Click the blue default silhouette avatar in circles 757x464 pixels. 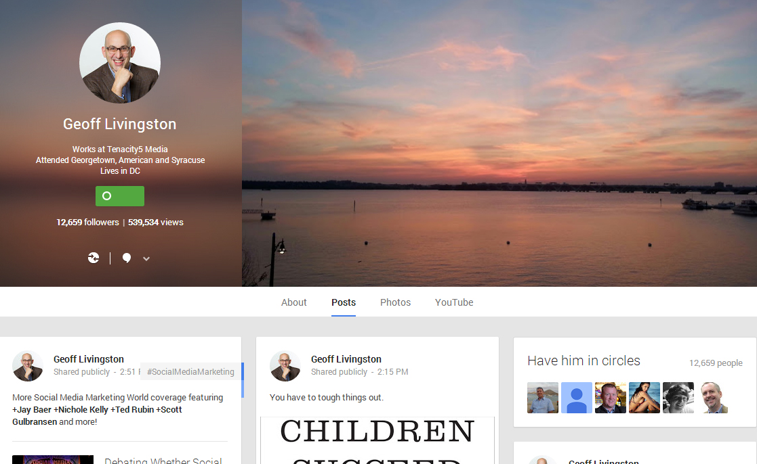(577, 398)
